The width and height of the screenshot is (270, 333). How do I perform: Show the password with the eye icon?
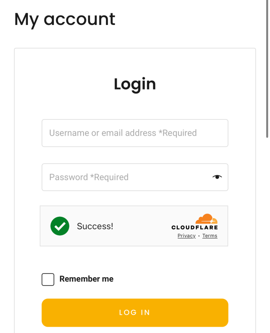coord(217,177)
